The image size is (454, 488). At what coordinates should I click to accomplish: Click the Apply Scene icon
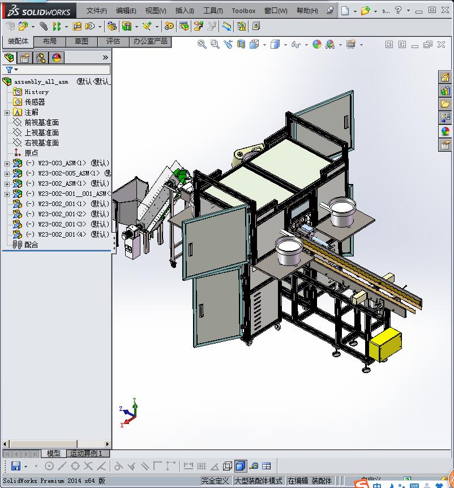330,45
